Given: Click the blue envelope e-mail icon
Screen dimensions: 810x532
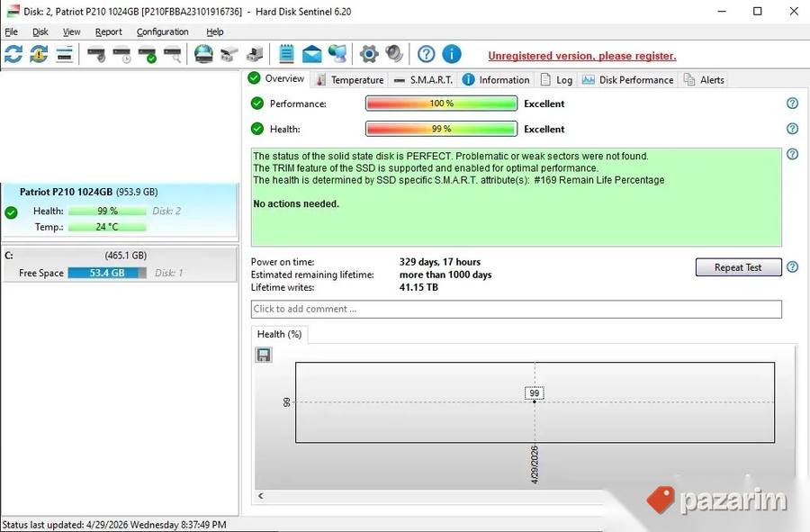Looking at the screenshot, I should (311, 54).
